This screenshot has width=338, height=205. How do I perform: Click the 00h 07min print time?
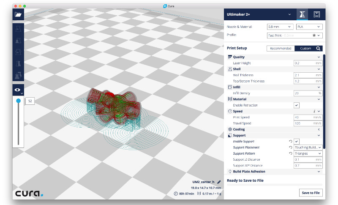tap(186, 194)
